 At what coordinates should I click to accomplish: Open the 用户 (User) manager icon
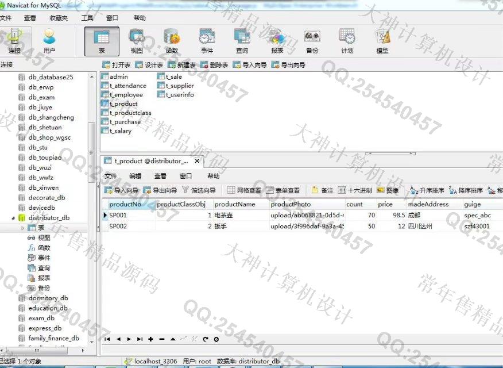[49, 40]
